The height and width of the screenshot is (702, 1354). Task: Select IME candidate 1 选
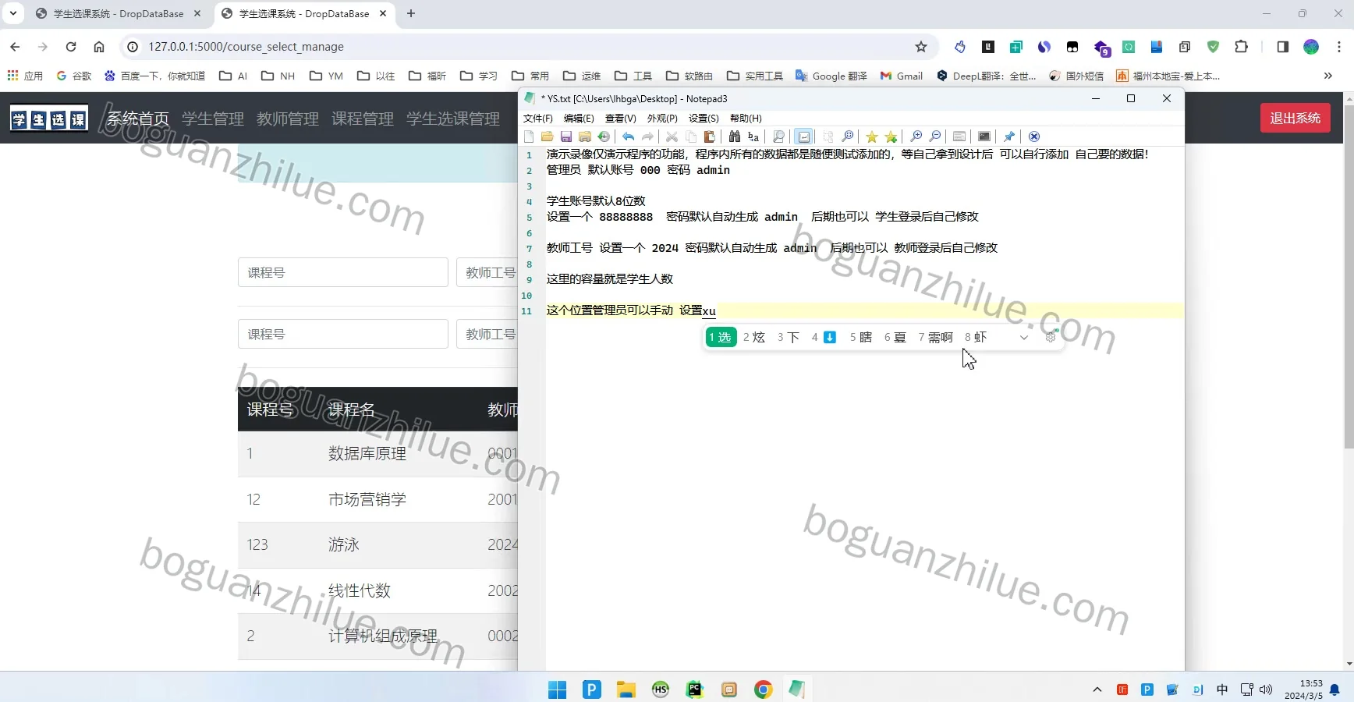tap(721, 337)
